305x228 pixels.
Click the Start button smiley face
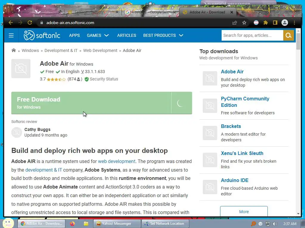click(x=8, y=223)
